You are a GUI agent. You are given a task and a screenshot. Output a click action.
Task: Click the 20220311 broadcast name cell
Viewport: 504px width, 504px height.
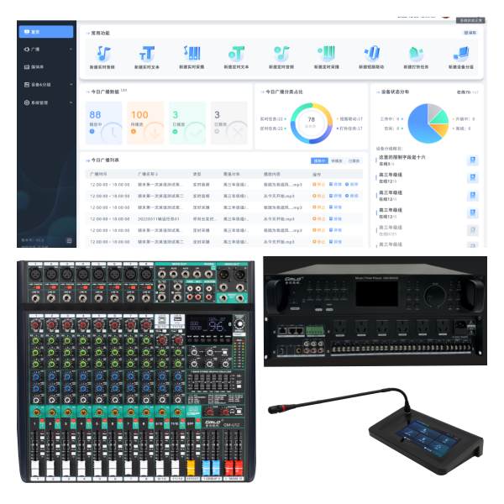click(x=159, y=219)
